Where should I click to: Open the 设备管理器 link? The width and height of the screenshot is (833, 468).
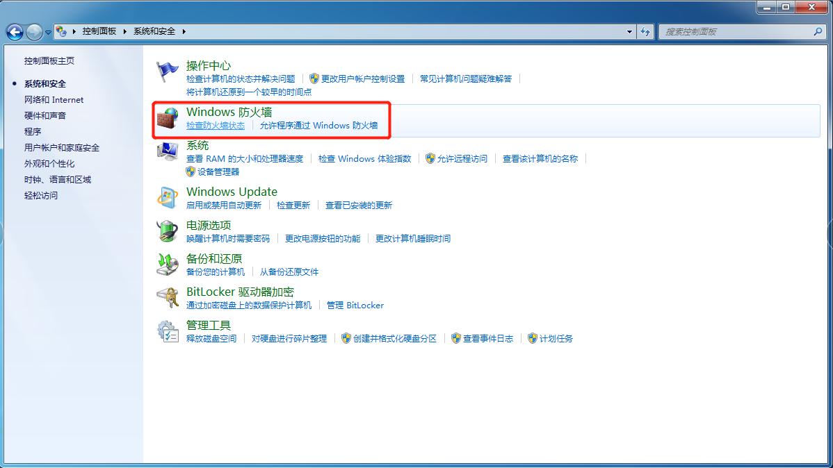tap(218, 172)
